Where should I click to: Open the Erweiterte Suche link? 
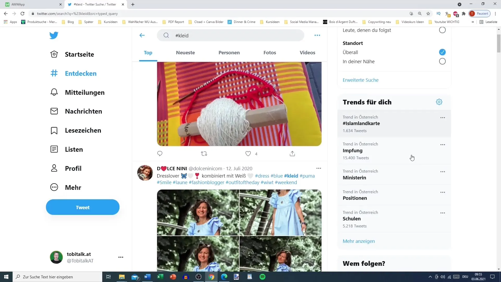tap(361, 80)
